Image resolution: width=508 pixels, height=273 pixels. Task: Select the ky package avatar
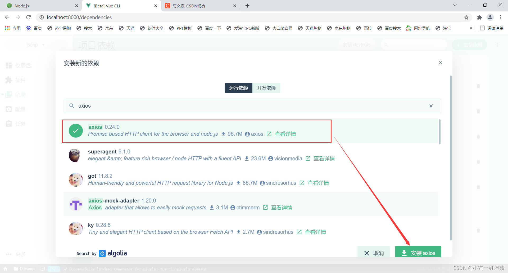click(x=76, y=229)
